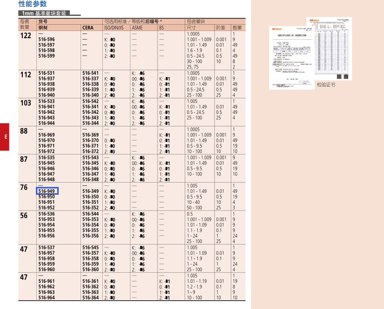384x309 pixels.
Task: Click the size range 10 - 40
Action: click(x=193, y=202)
